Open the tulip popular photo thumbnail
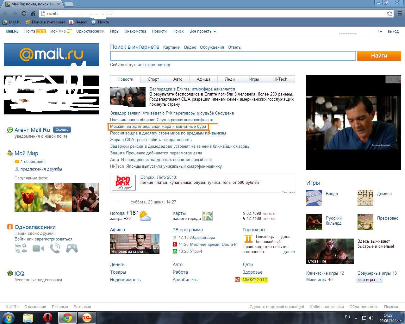This screenshot has height=324, width=405. pos(29,197)
